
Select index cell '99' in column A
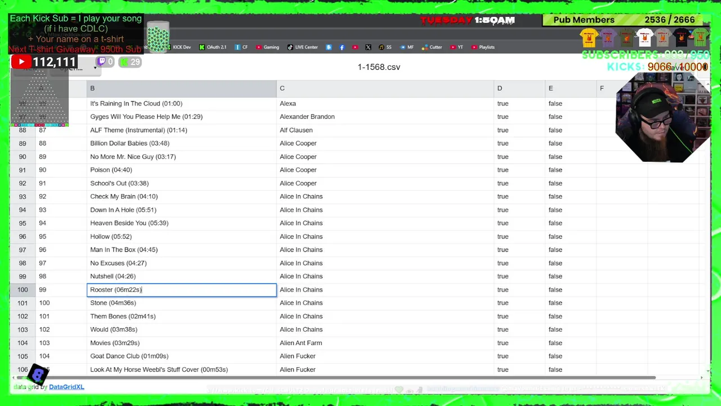pyautogui.click(x=61, y=290)
